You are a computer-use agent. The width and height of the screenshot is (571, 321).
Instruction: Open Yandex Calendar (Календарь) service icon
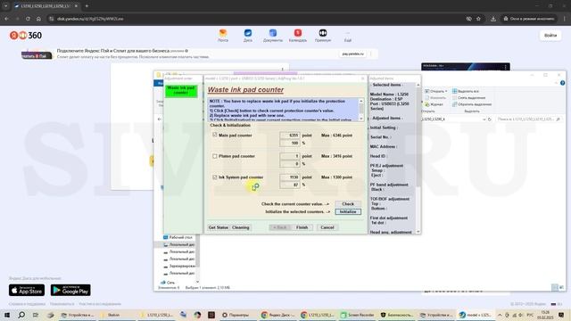(297, 36)
